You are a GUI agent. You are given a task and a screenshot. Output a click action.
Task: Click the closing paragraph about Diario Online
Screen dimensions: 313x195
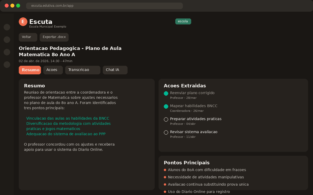coord(69,147)
